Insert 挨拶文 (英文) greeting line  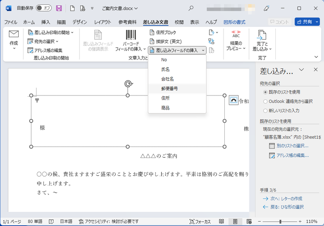[x=166, y=42]
